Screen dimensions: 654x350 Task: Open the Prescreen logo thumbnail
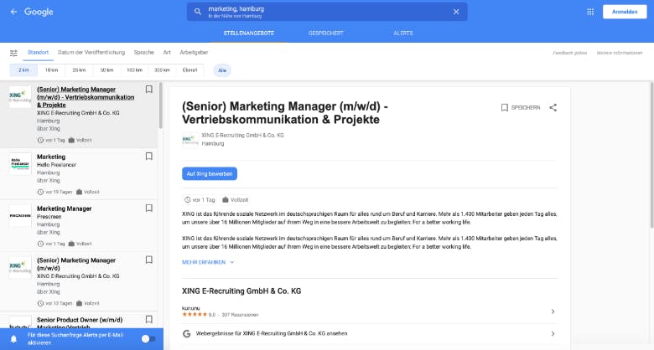pos(20,215)
